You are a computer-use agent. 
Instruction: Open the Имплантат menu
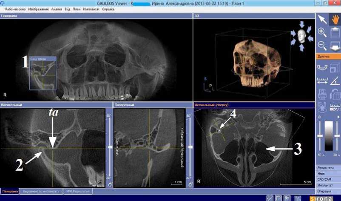point(91,9)
